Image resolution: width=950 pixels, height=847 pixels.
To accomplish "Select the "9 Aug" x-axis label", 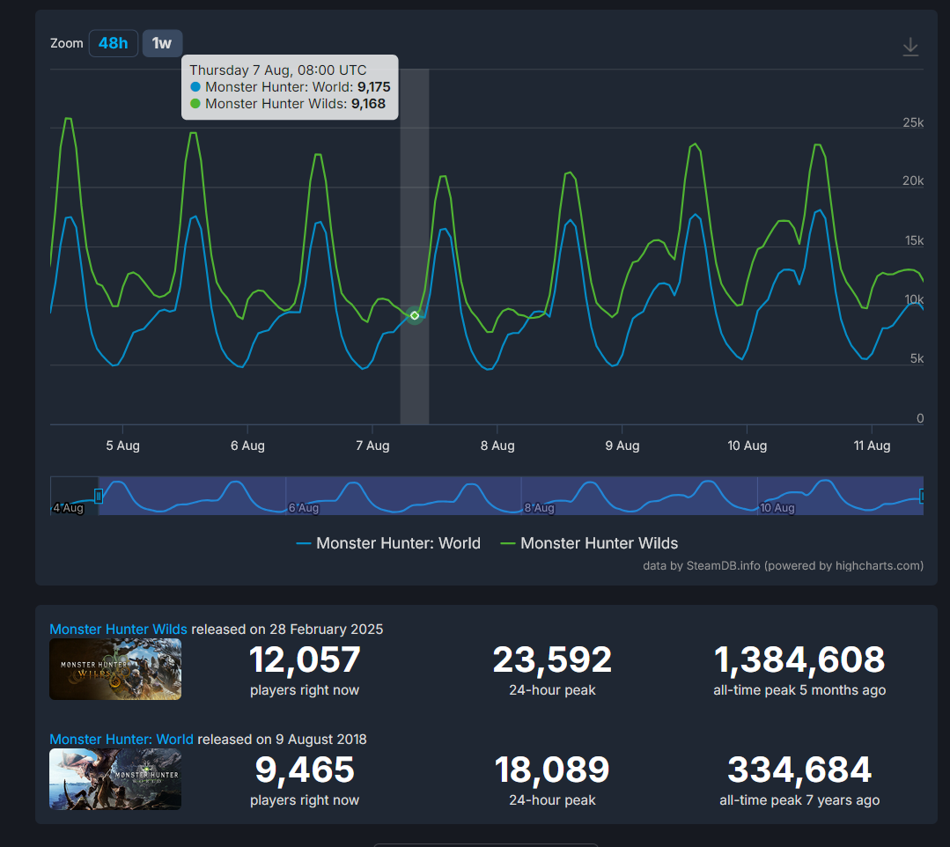I will click(622, 446).
